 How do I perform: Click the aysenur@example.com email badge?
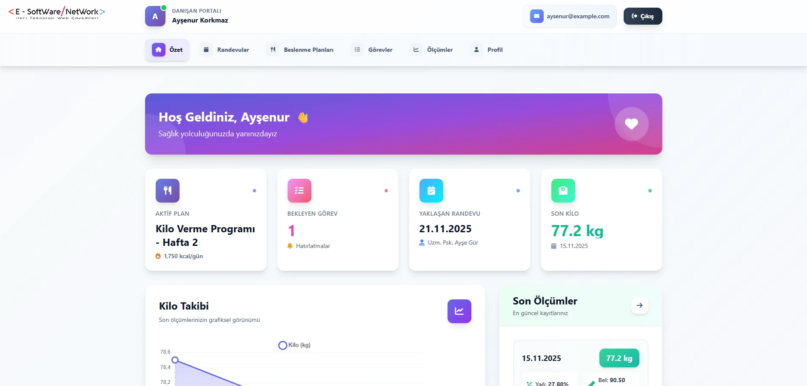pos(570,16)
